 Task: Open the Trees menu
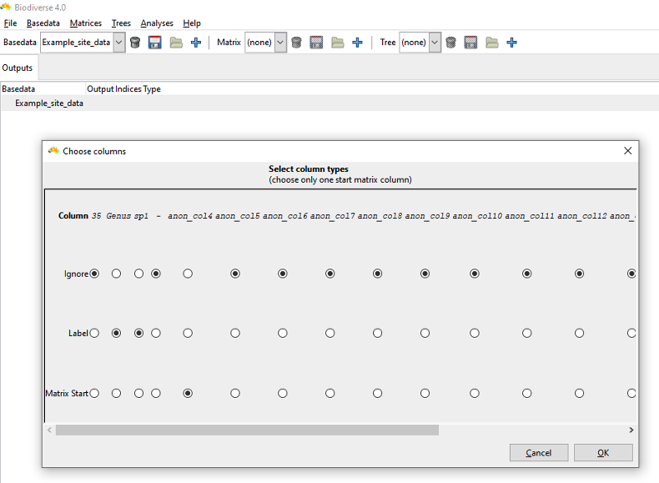coord(121,23)
